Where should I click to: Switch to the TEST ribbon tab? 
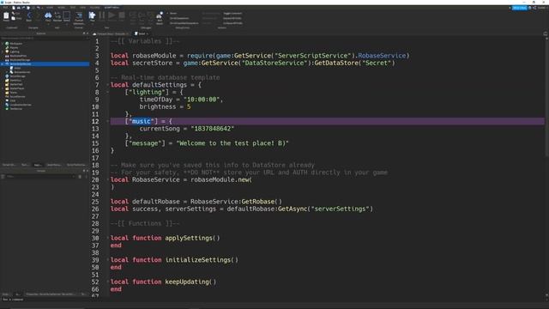(73, 8)
